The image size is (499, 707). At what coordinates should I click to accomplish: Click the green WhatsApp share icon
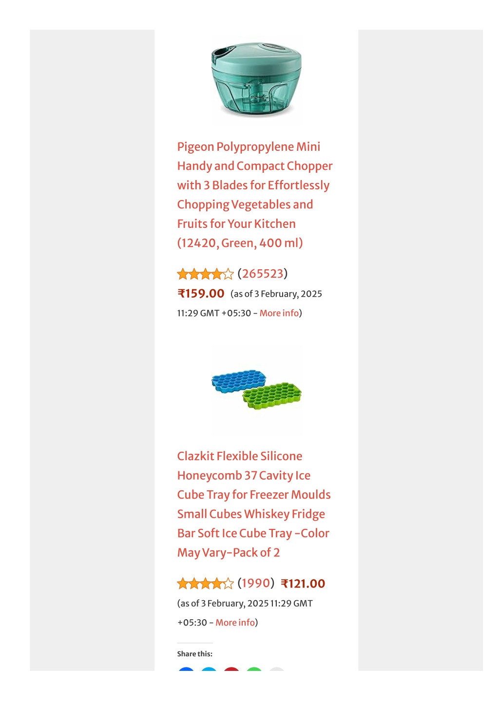(254, 669)
